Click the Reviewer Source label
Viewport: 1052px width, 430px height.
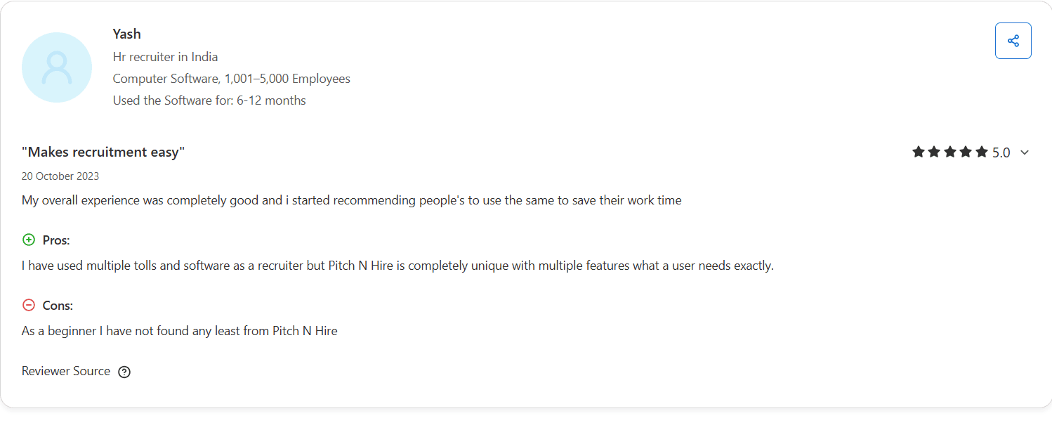65,370
